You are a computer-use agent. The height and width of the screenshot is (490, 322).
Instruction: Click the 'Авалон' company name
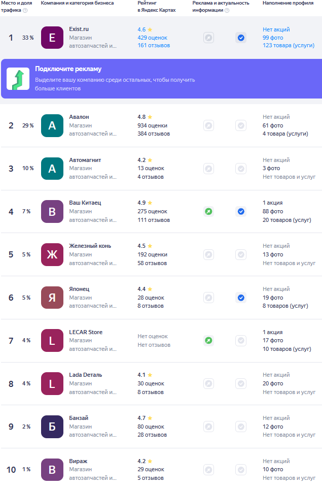coord(79,117)
